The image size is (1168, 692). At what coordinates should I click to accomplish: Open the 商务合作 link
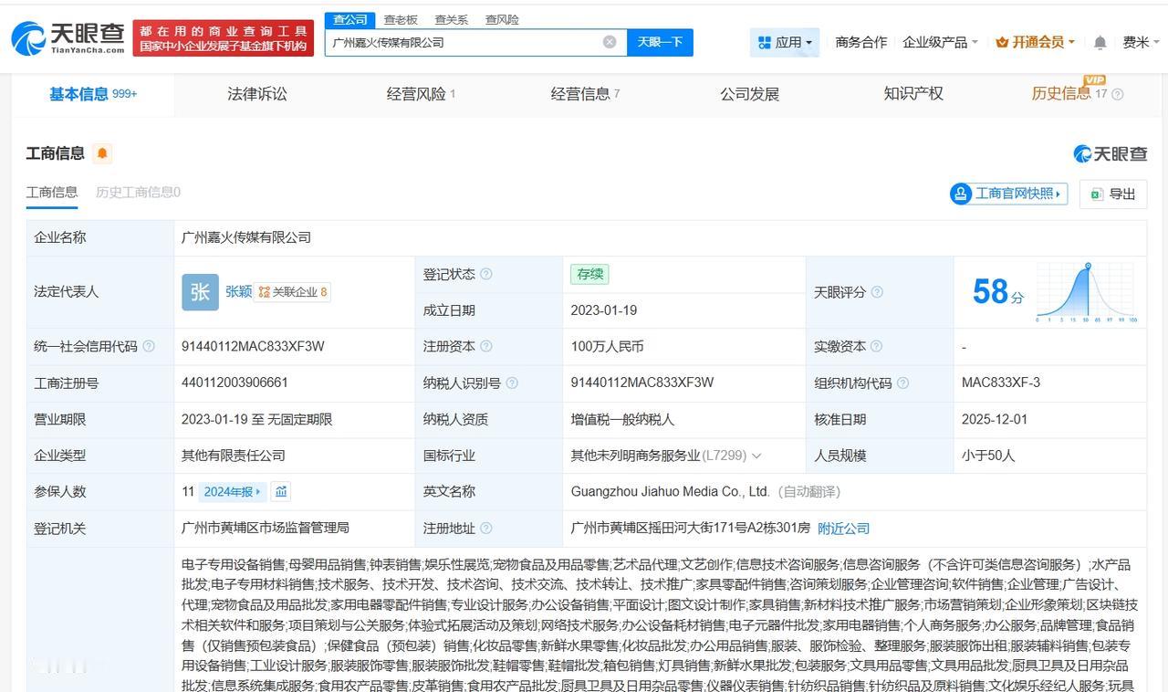coord(861,42)
